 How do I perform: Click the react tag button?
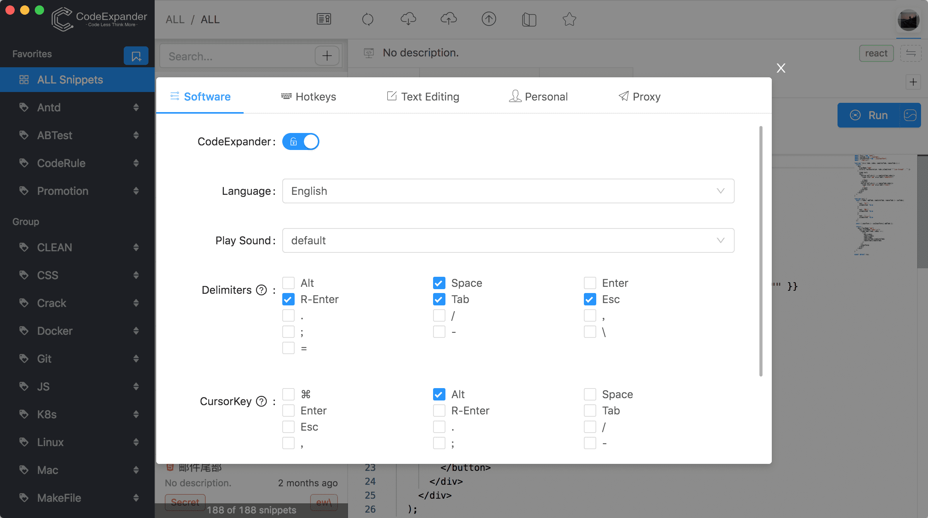876,53
